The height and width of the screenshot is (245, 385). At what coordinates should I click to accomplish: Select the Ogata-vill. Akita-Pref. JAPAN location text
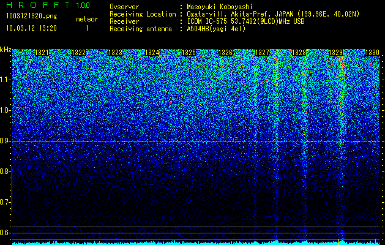[x=273, y=14]
